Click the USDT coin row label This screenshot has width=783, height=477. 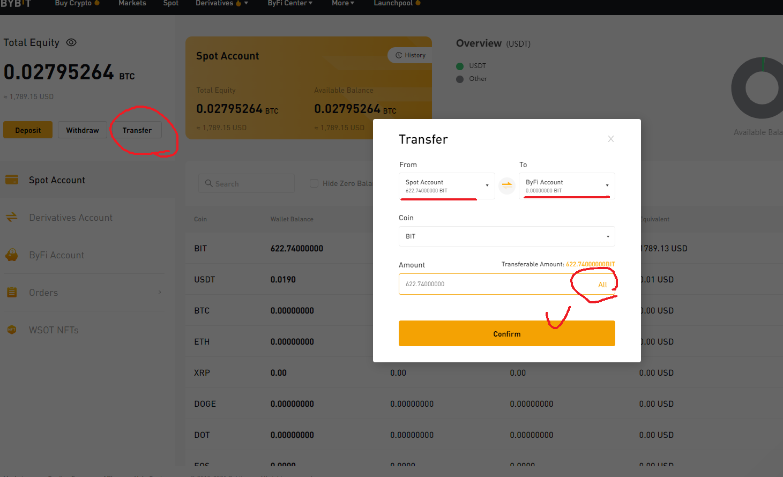(x=204, y=280)
